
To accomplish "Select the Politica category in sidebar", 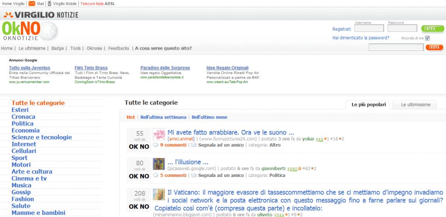I will 23,123.
